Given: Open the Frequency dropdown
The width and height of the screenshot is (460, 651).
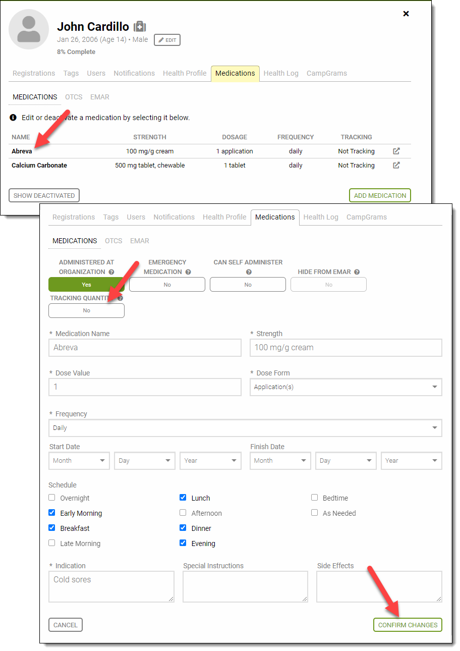Looking at the screenshot, I should [x=245, y=428].
